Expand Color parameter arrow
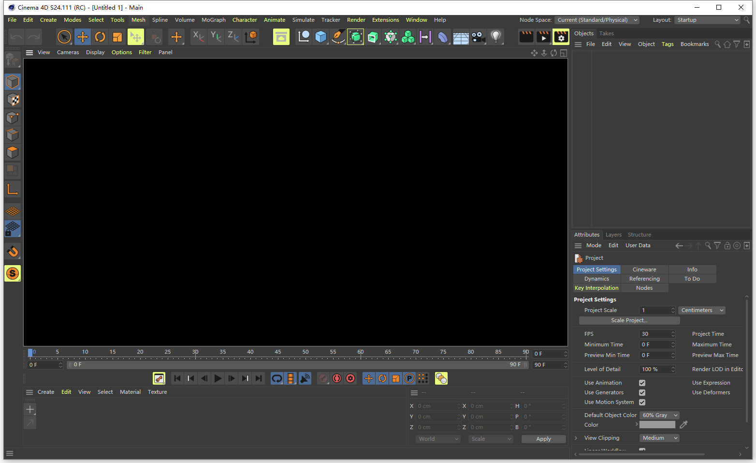The height and width of the screenshot is (463, 756). tap(636, 424)
